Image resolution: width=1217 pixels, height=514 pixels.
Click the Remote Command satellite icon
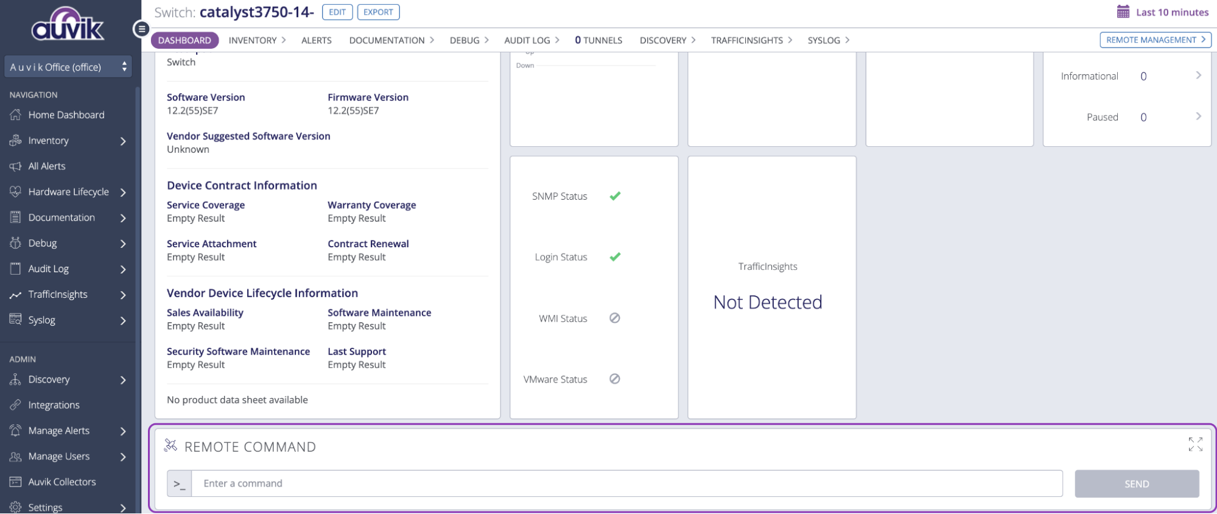coord(170,446)
